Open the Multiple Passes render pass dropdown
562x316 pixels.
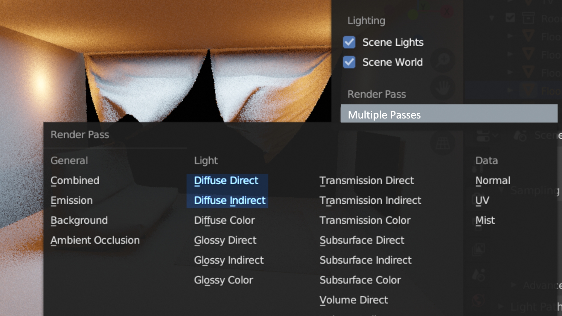[449, 114]
